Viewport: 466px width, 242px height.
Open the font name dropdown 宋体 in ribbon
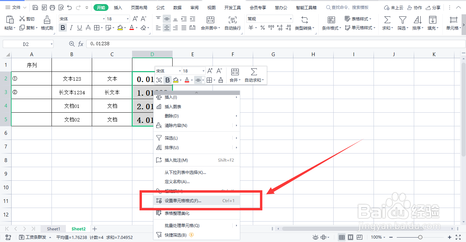(x=104, y=19)
